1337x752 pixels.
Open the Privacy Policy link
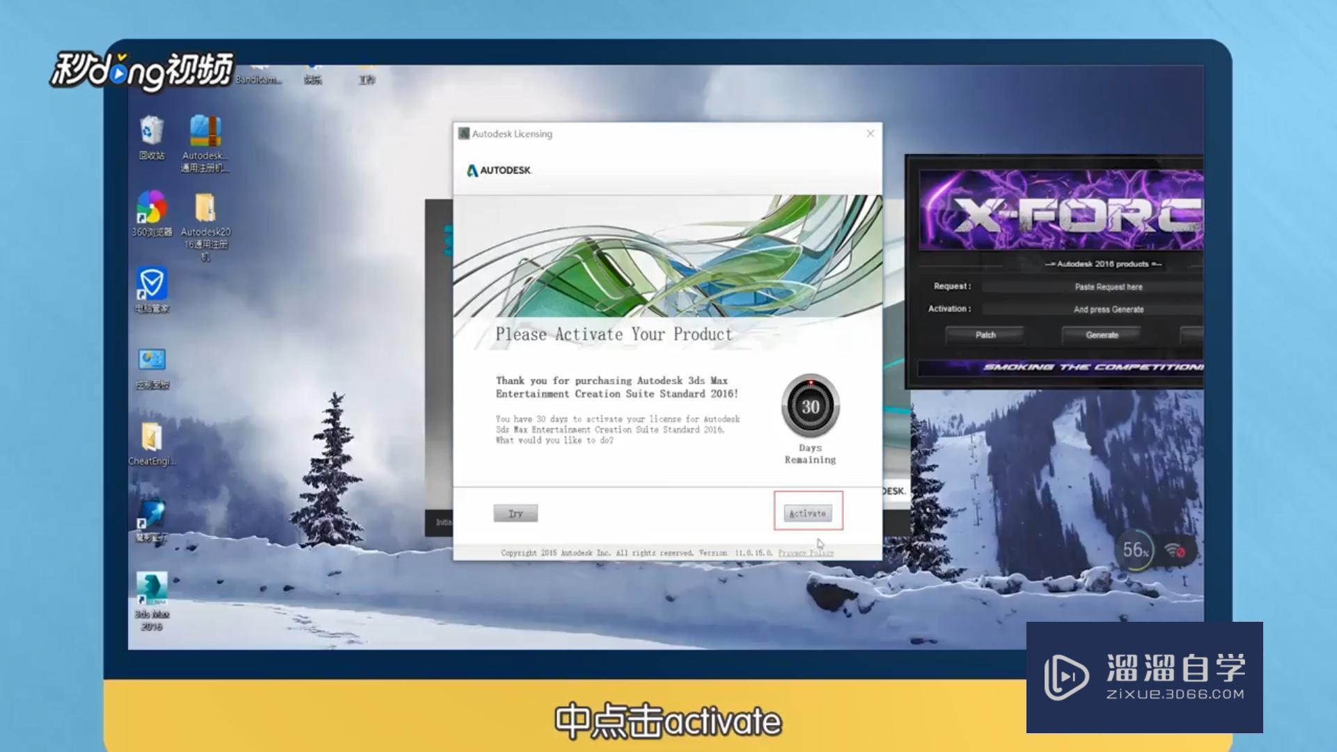tap(806, 553)
